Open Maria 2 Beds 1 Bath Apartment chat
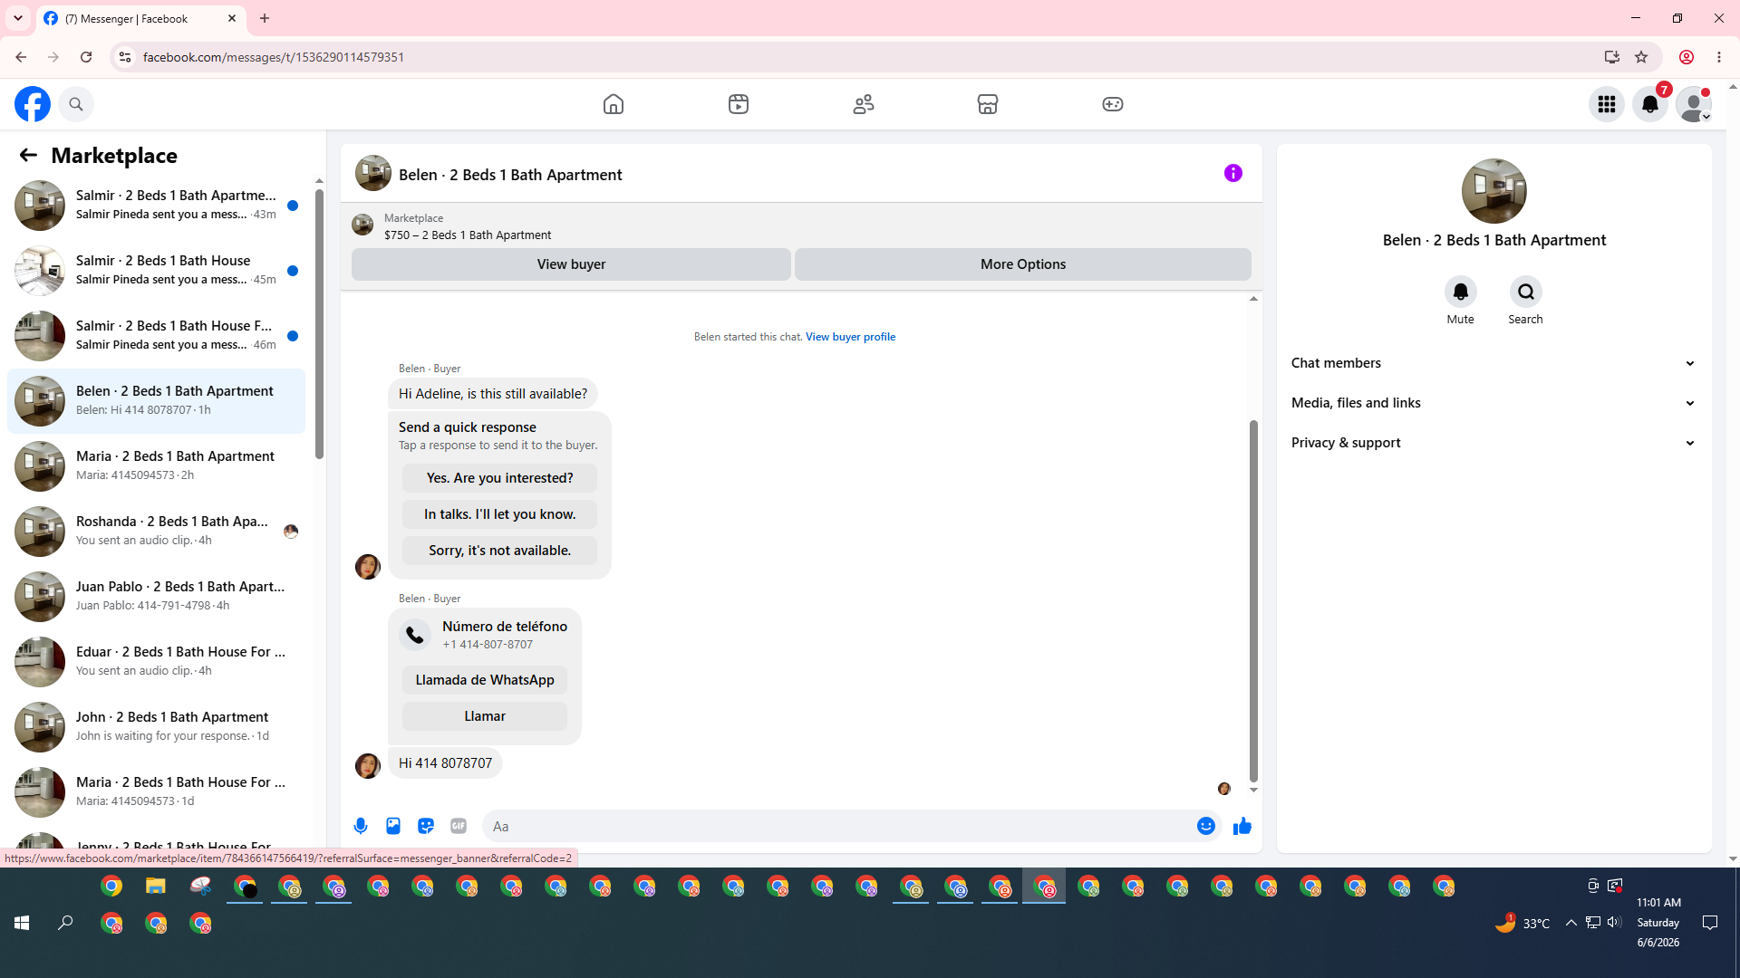The height and width of the screenshot is (978, 1740). coord(157,466)
